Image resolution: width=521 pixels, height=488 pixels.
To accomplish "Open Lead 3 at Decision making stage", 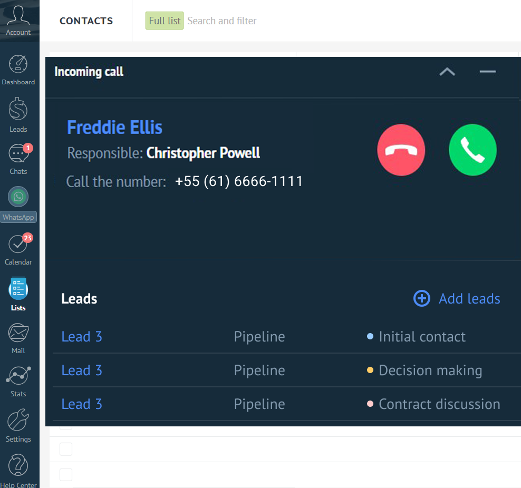I will click(82, 370).
